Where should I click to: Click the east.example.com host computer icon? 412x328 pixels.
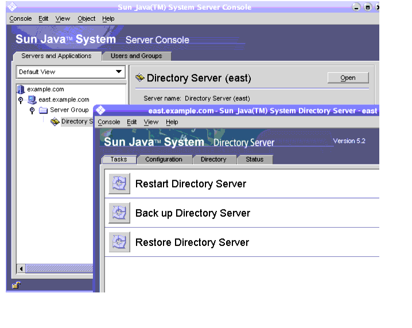click(x=32, y=100)
